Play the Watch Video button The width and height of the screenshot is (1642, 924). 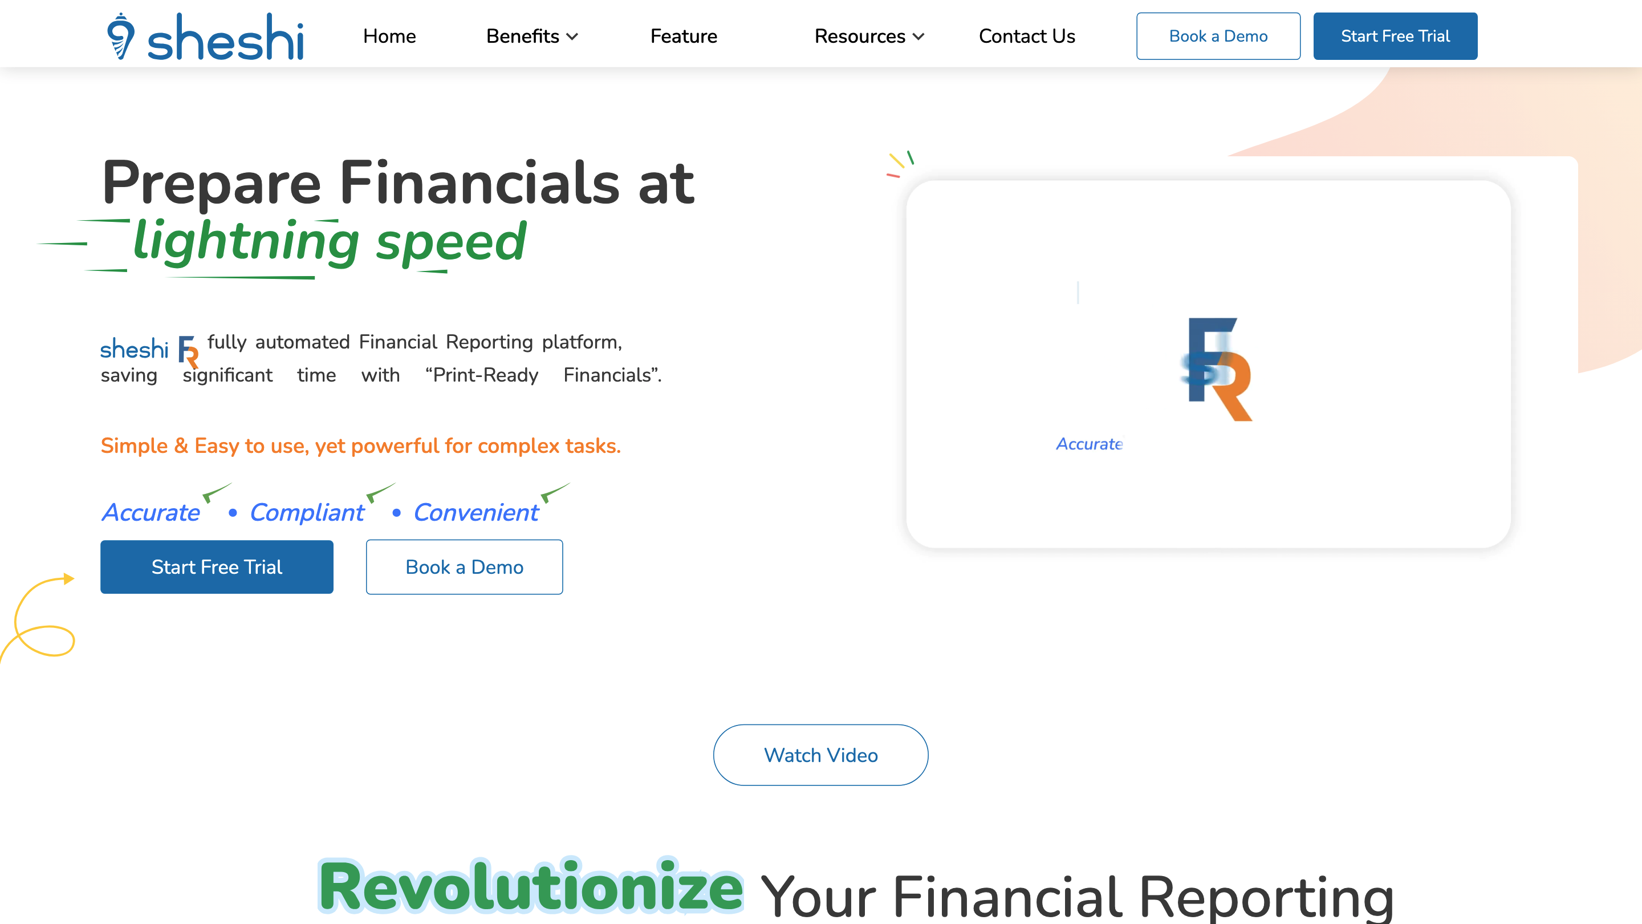[x=820, y=755]
